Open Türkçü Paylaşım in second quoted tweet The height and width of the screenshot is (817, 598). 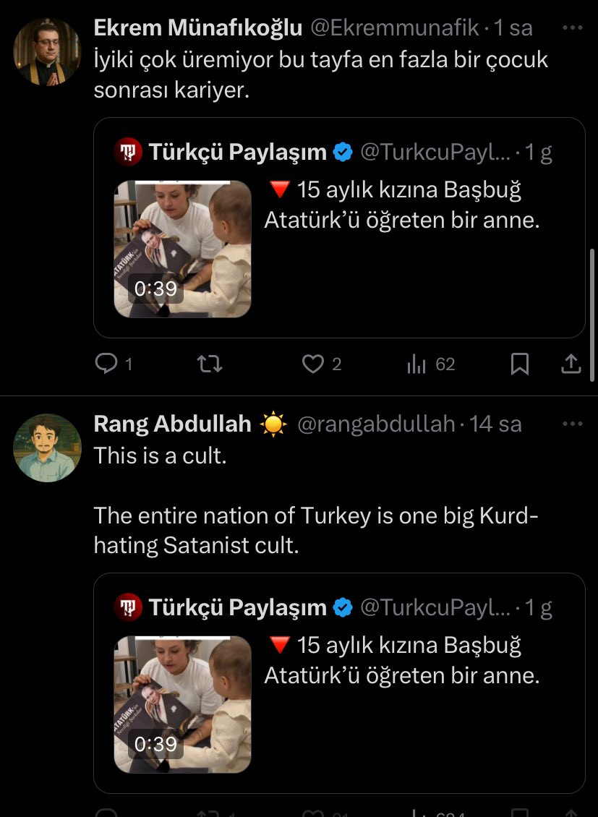tap(237, 607)
